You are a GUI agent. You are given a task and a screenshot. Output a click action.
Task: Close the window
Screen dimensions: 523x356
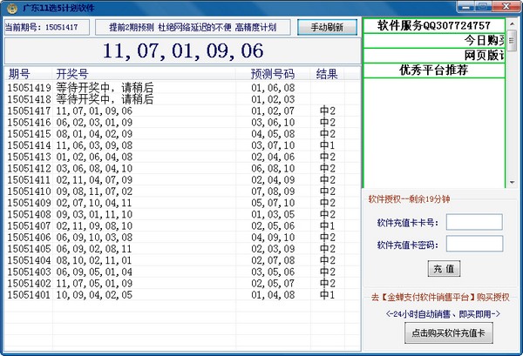pyautogui.click(x=506, y=7)
